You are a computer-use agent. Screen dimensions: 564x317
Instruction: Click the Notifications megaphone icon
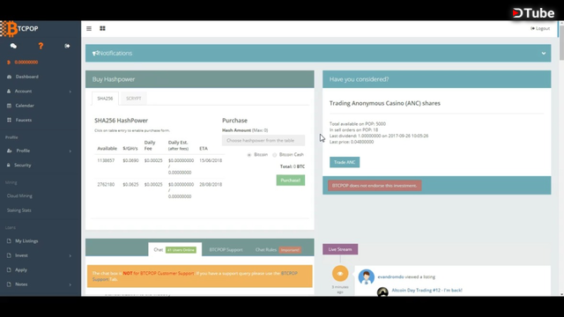(x=95, y=53)
